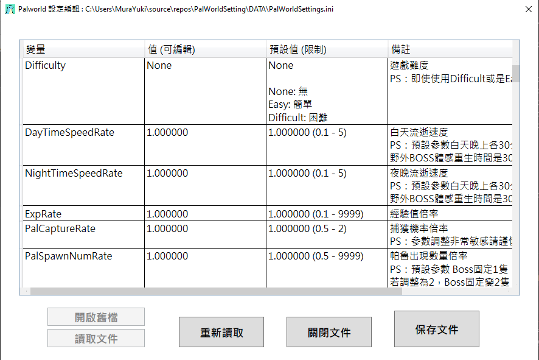Viewport: 539px width, 360px height.
Task: Click the 帕魯出現數量倍率 note cell
Action: tap(450, 268)
